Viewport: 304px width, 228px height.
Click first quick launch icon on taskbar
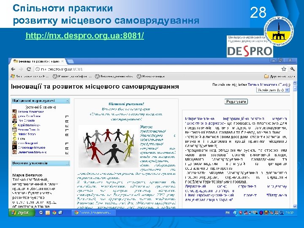coord(41,213)
